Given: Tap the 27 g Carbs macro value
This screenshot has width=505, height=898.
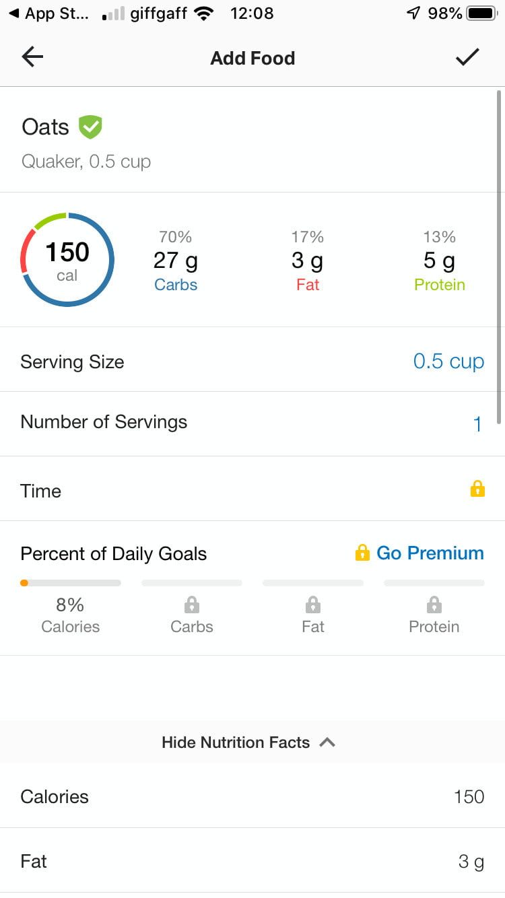Looking at the screenshot, I should [x=176, y=261].
